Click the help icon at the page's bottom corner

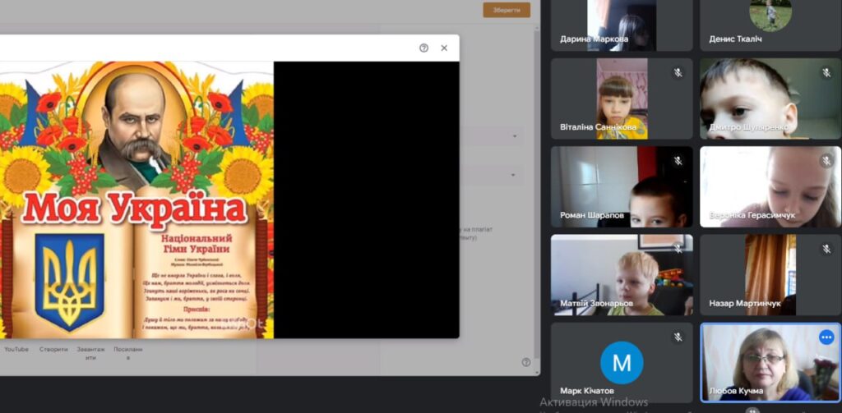[526, 362]
